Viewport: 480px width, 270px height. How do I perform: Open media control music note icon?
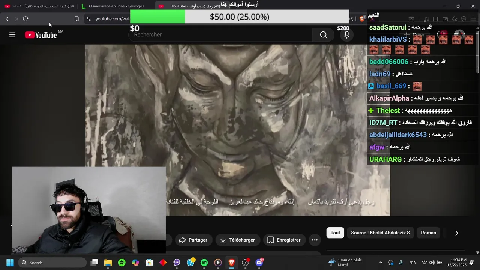[x=426, y=19]
